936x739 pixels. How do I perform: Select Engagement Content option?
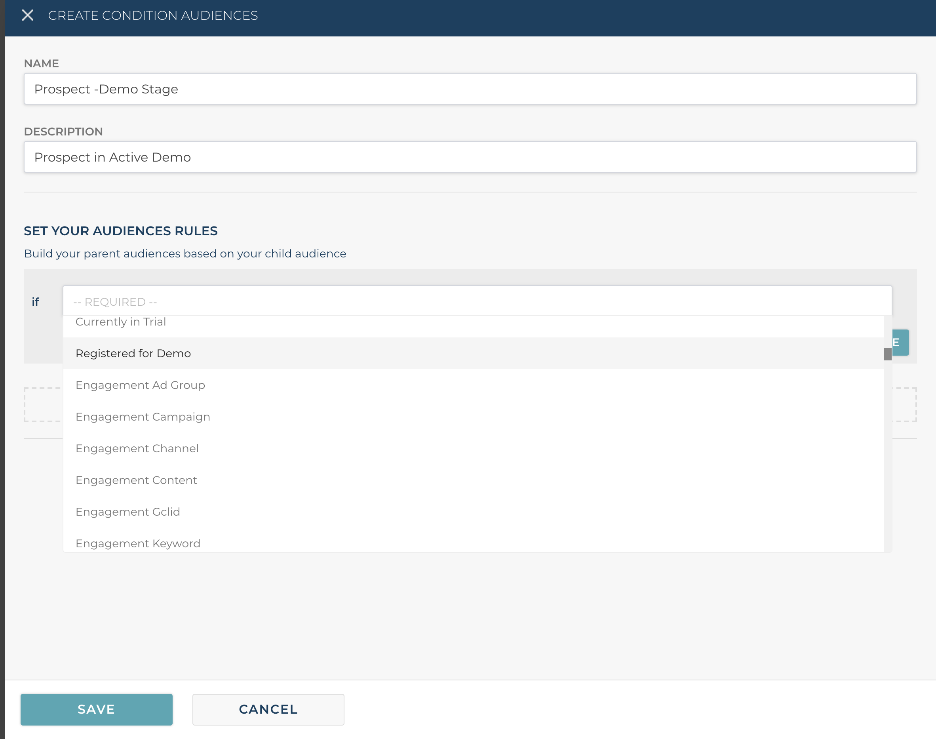coord(136,480)
